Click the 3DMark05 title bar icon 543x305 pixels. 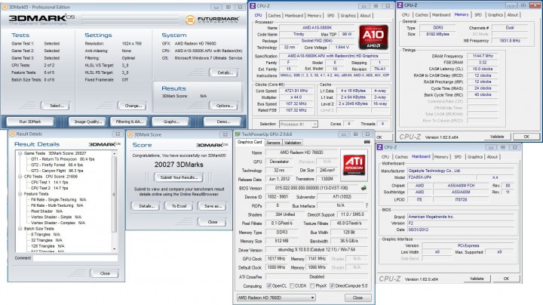point(5,7)
